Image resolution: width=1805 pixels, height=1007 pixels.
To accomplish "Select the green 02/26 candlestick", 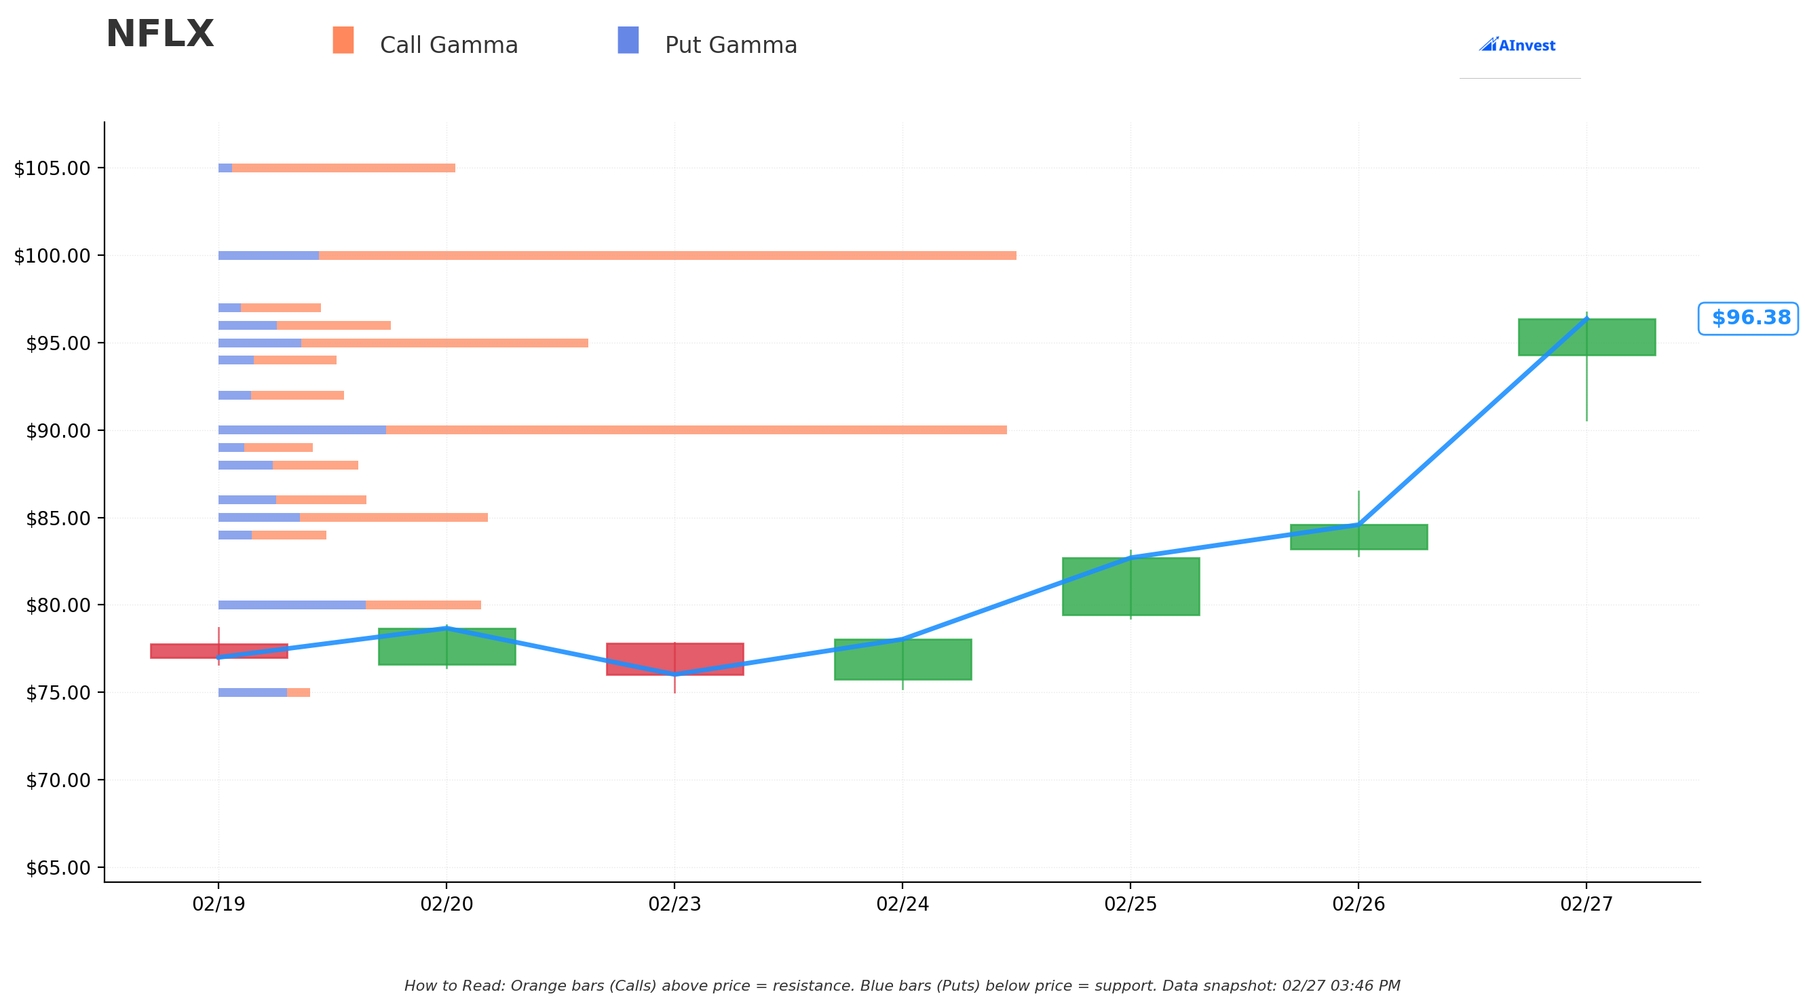I will pos(1358,537).
